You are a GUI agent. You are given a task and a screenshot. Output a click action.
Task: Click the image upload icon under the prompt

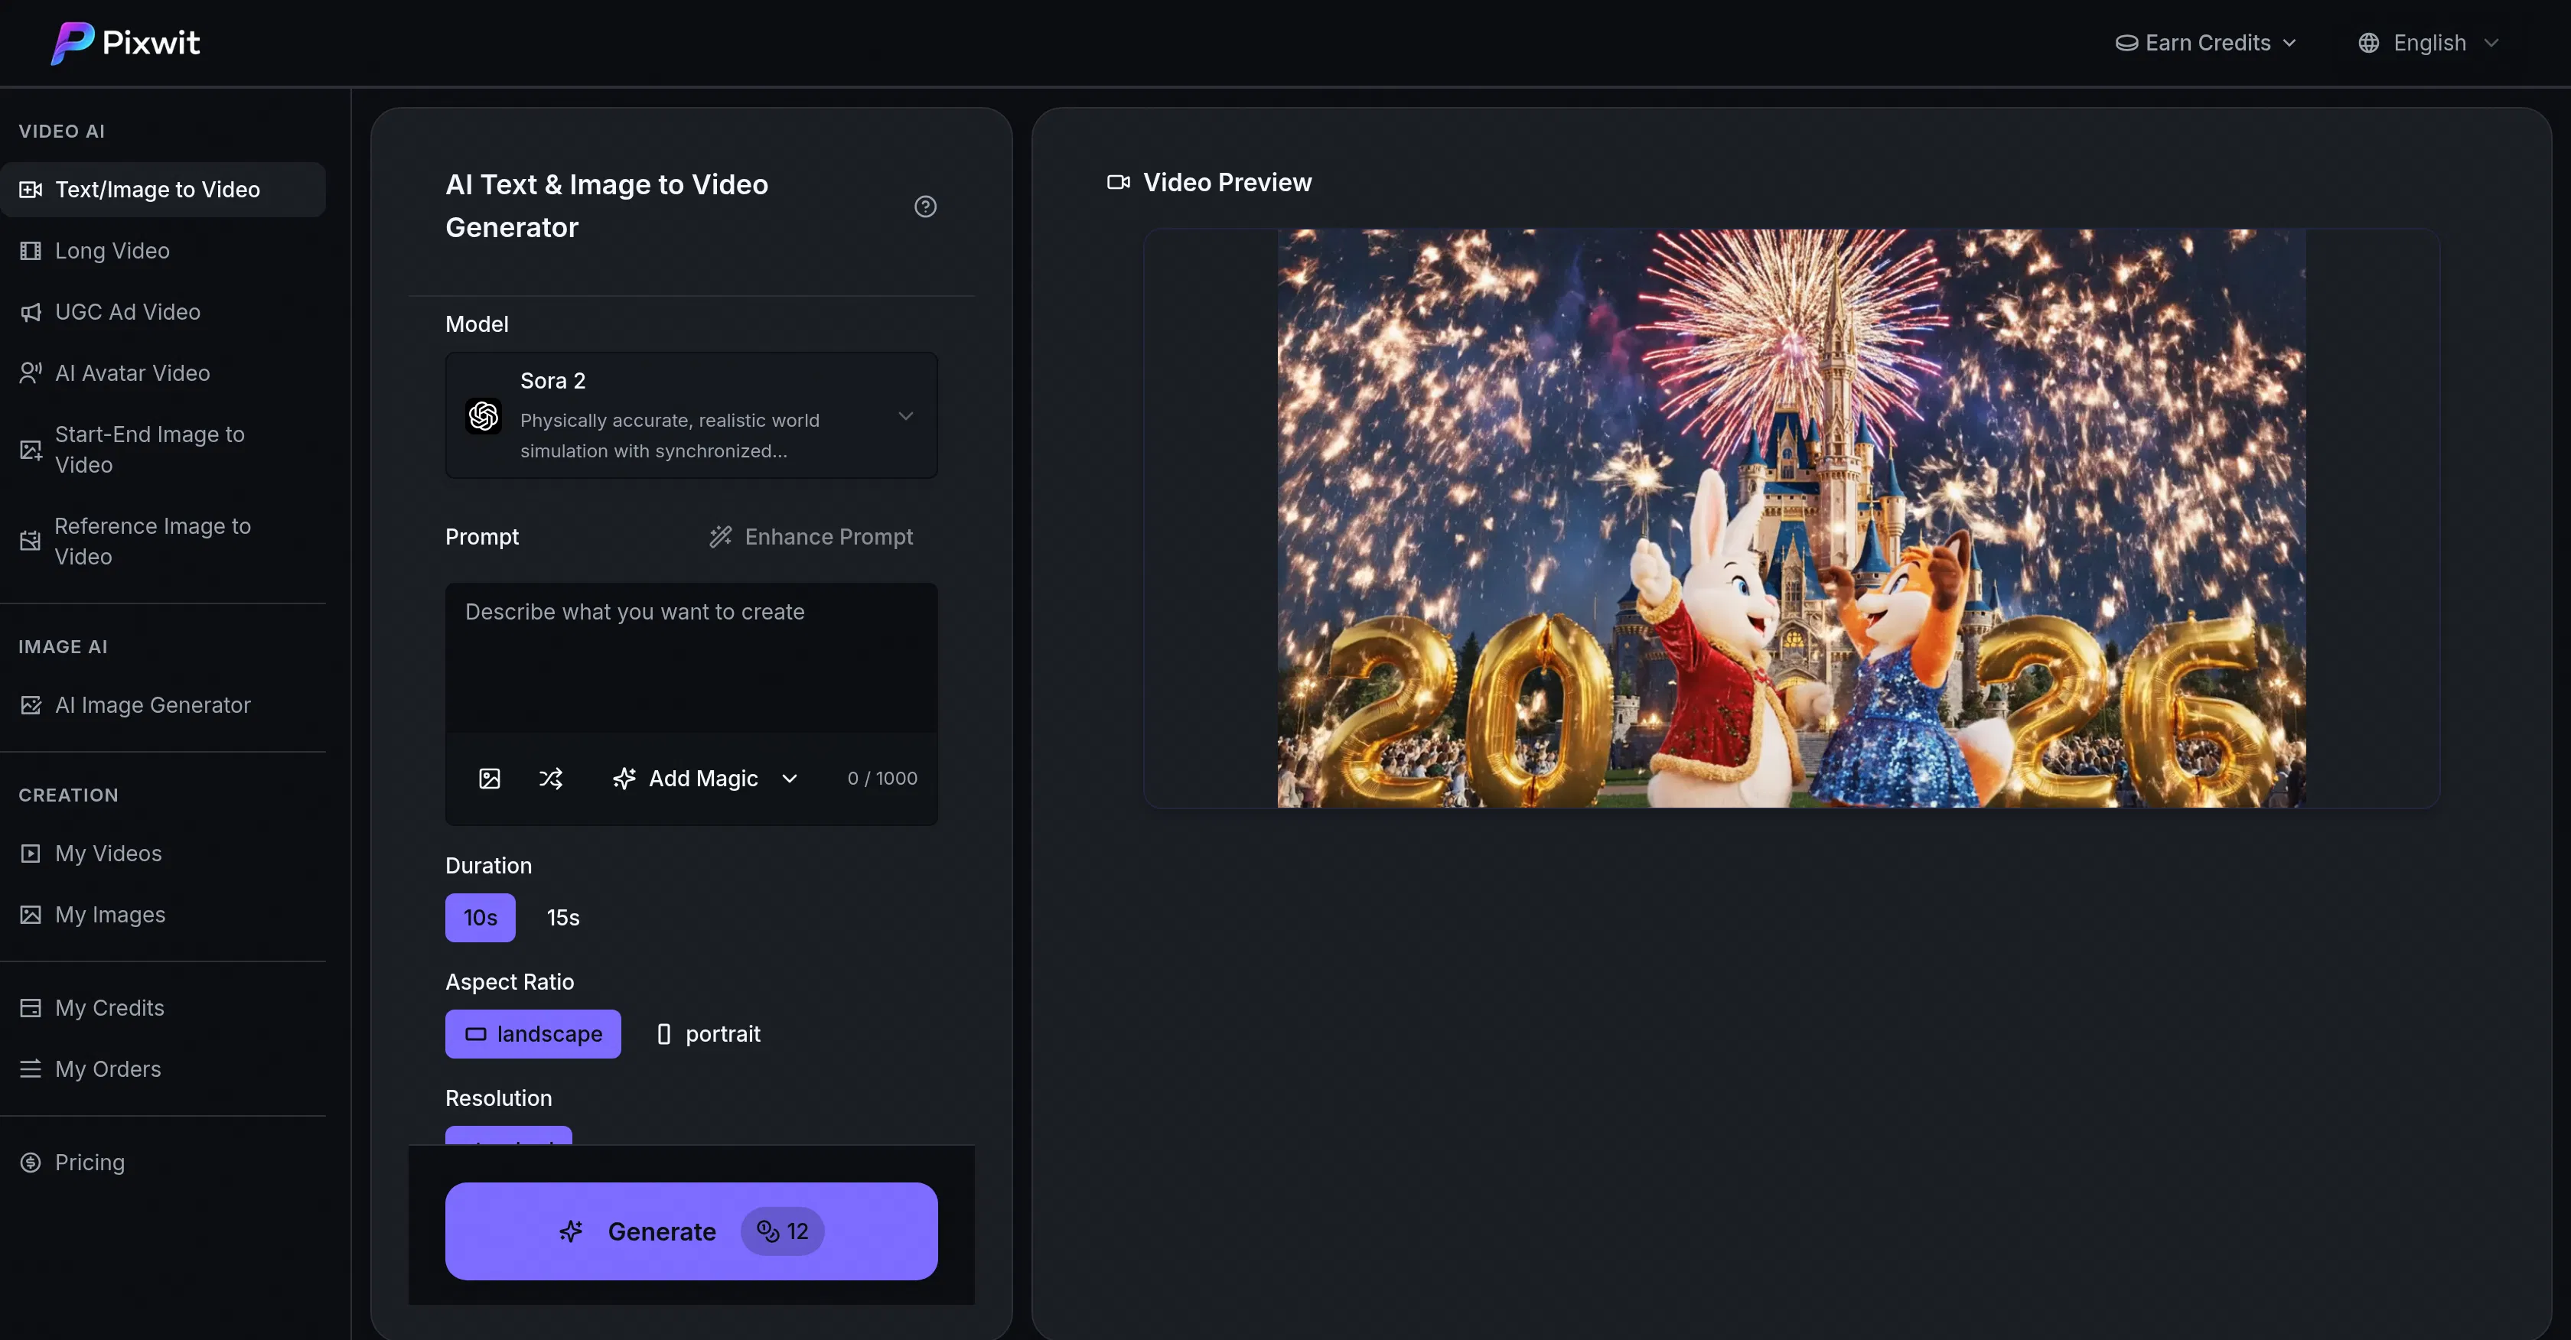click(490, 779)
